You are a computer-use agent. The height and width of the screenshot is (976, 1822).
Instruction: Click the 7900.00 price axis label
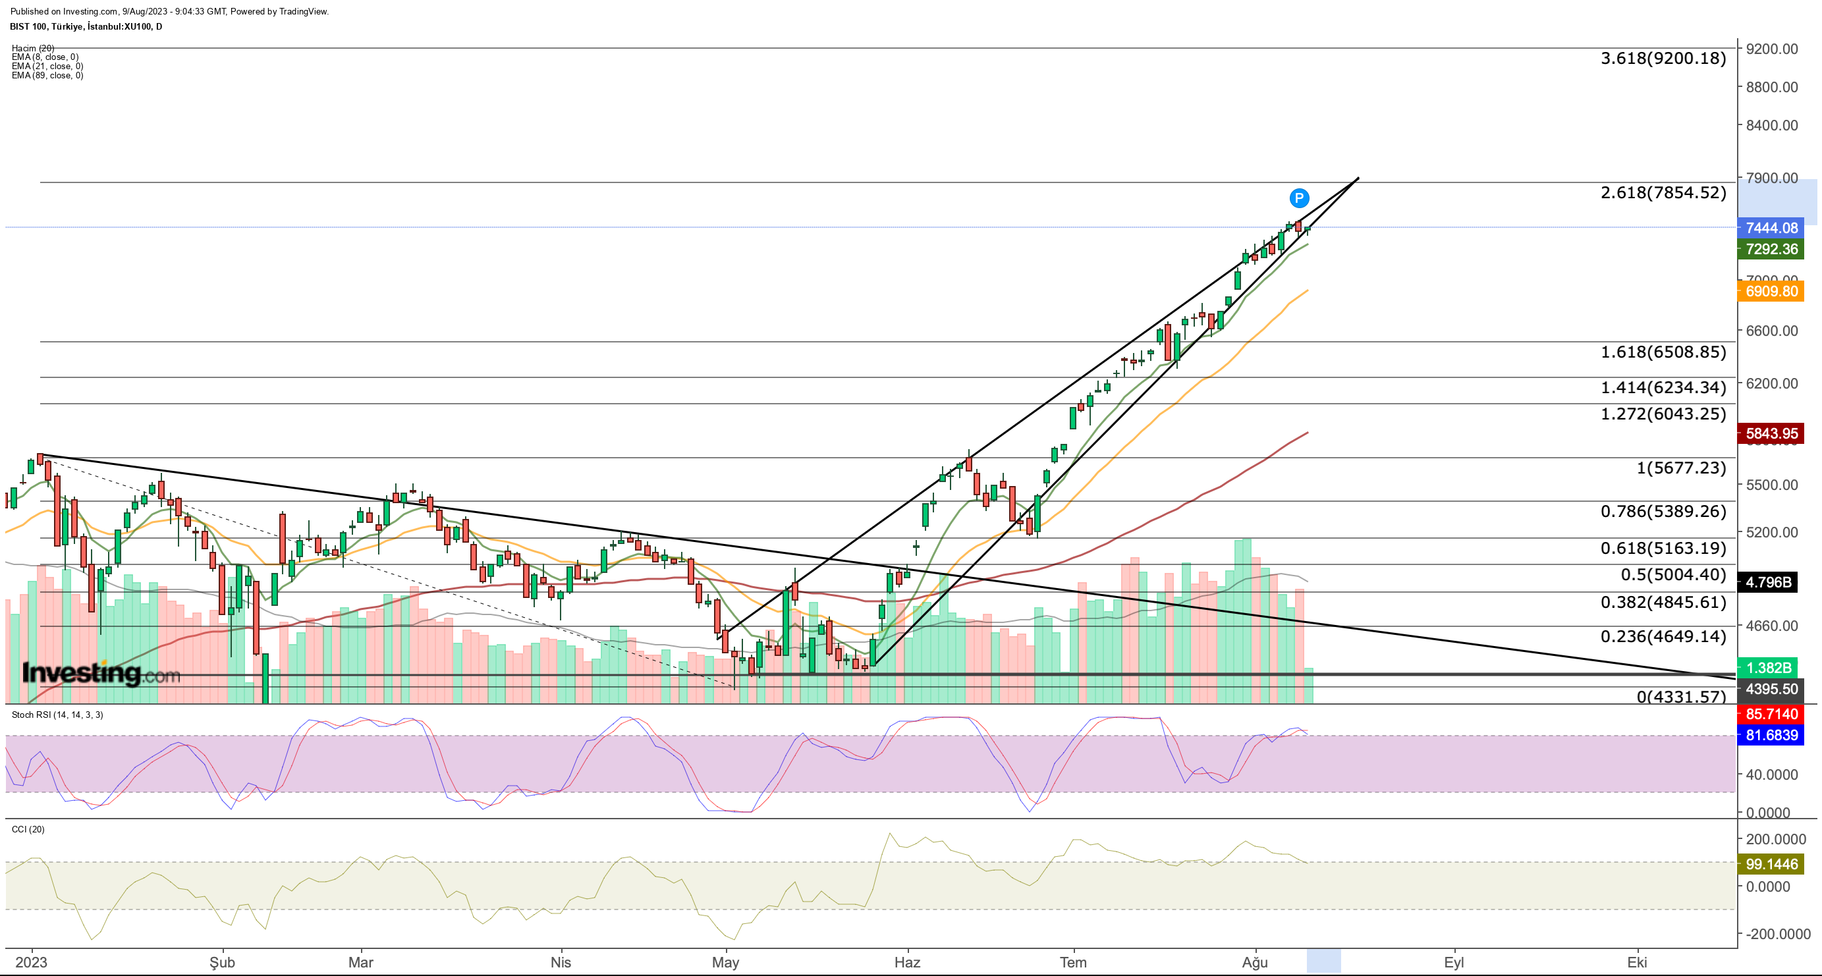pos(1772,178)
